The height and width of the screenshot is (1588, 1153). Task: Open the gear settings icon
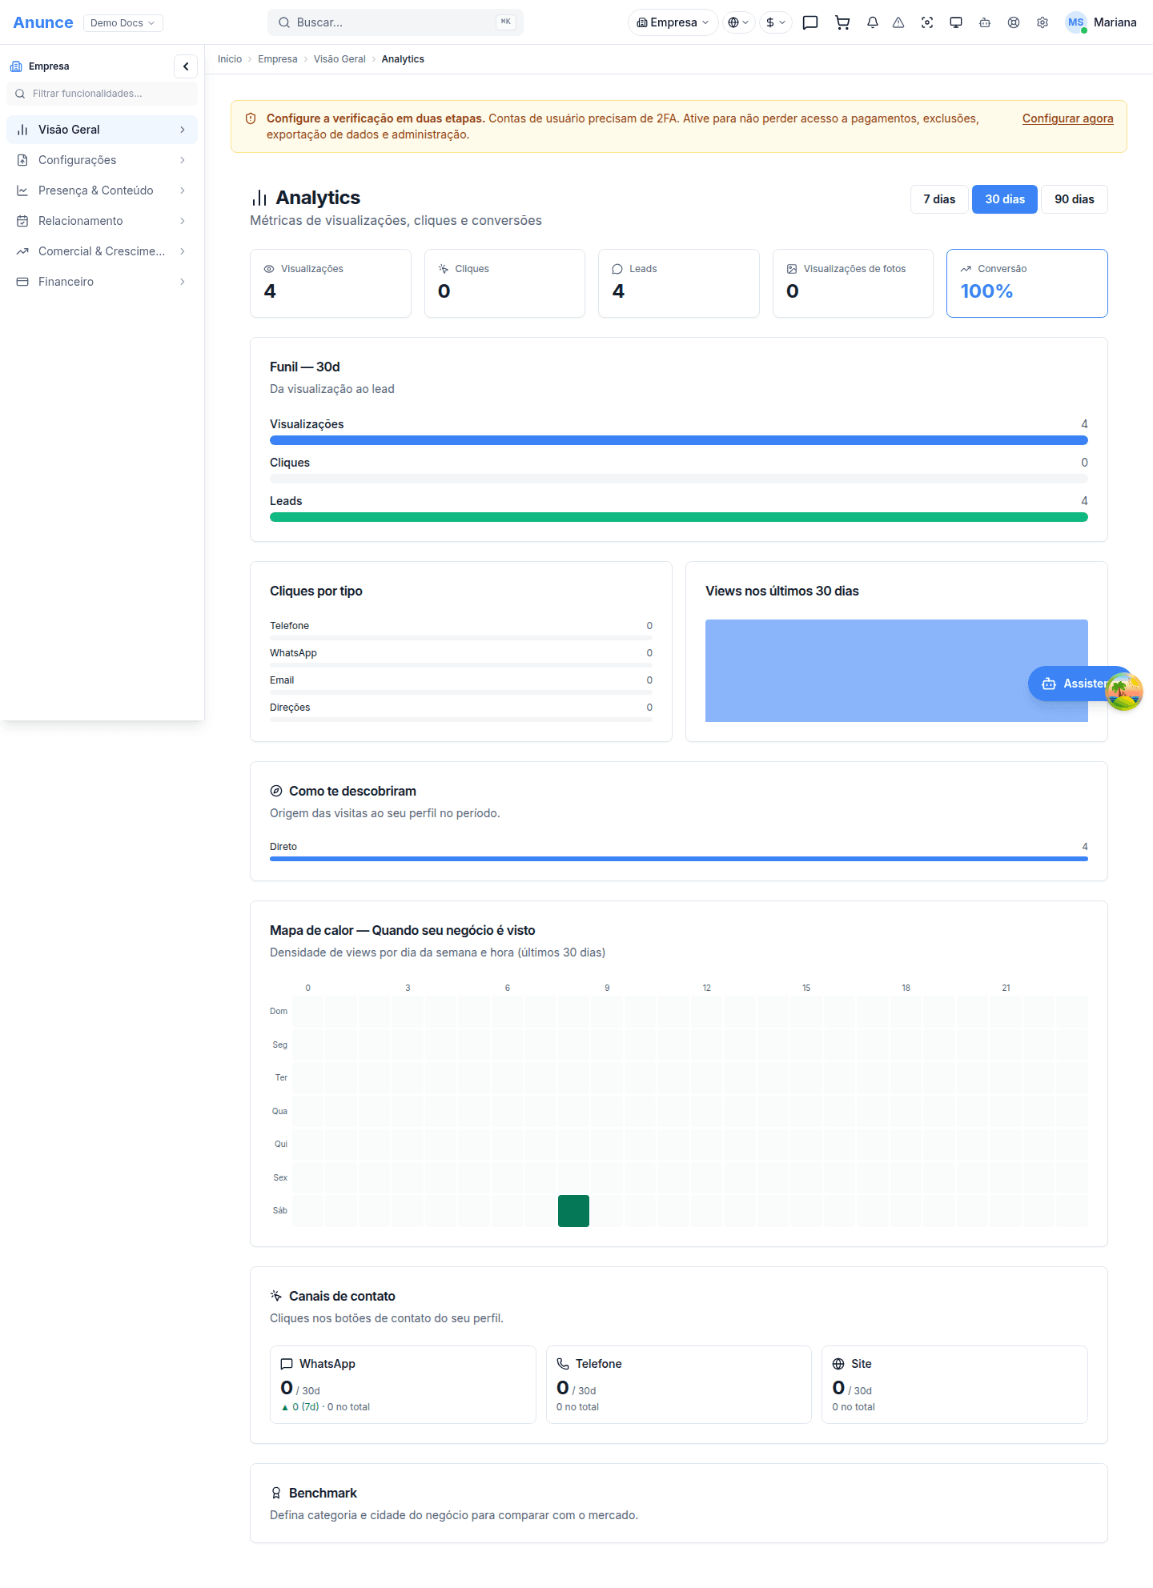1043,22
